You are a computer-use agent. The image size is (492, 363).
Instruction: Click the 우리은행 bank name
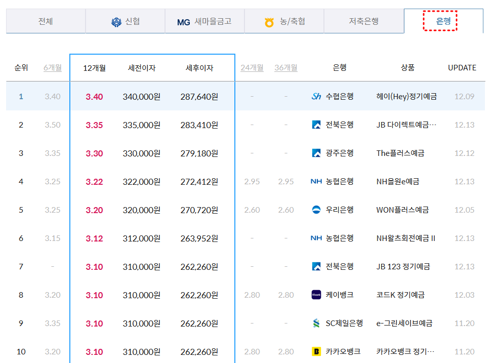point(340,210)
